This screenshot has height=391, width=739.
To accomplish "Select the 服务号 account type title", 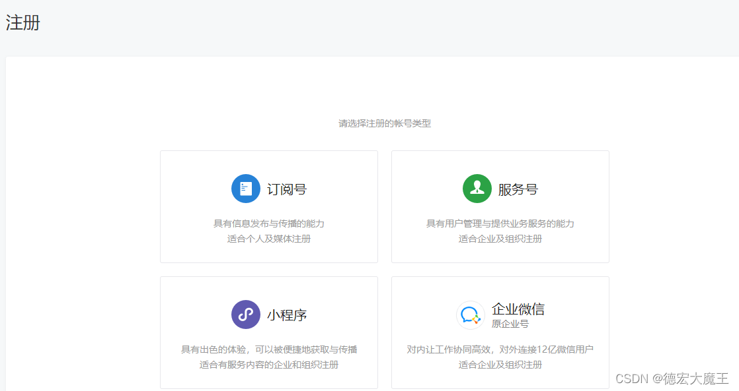I will tap(518, 189).
